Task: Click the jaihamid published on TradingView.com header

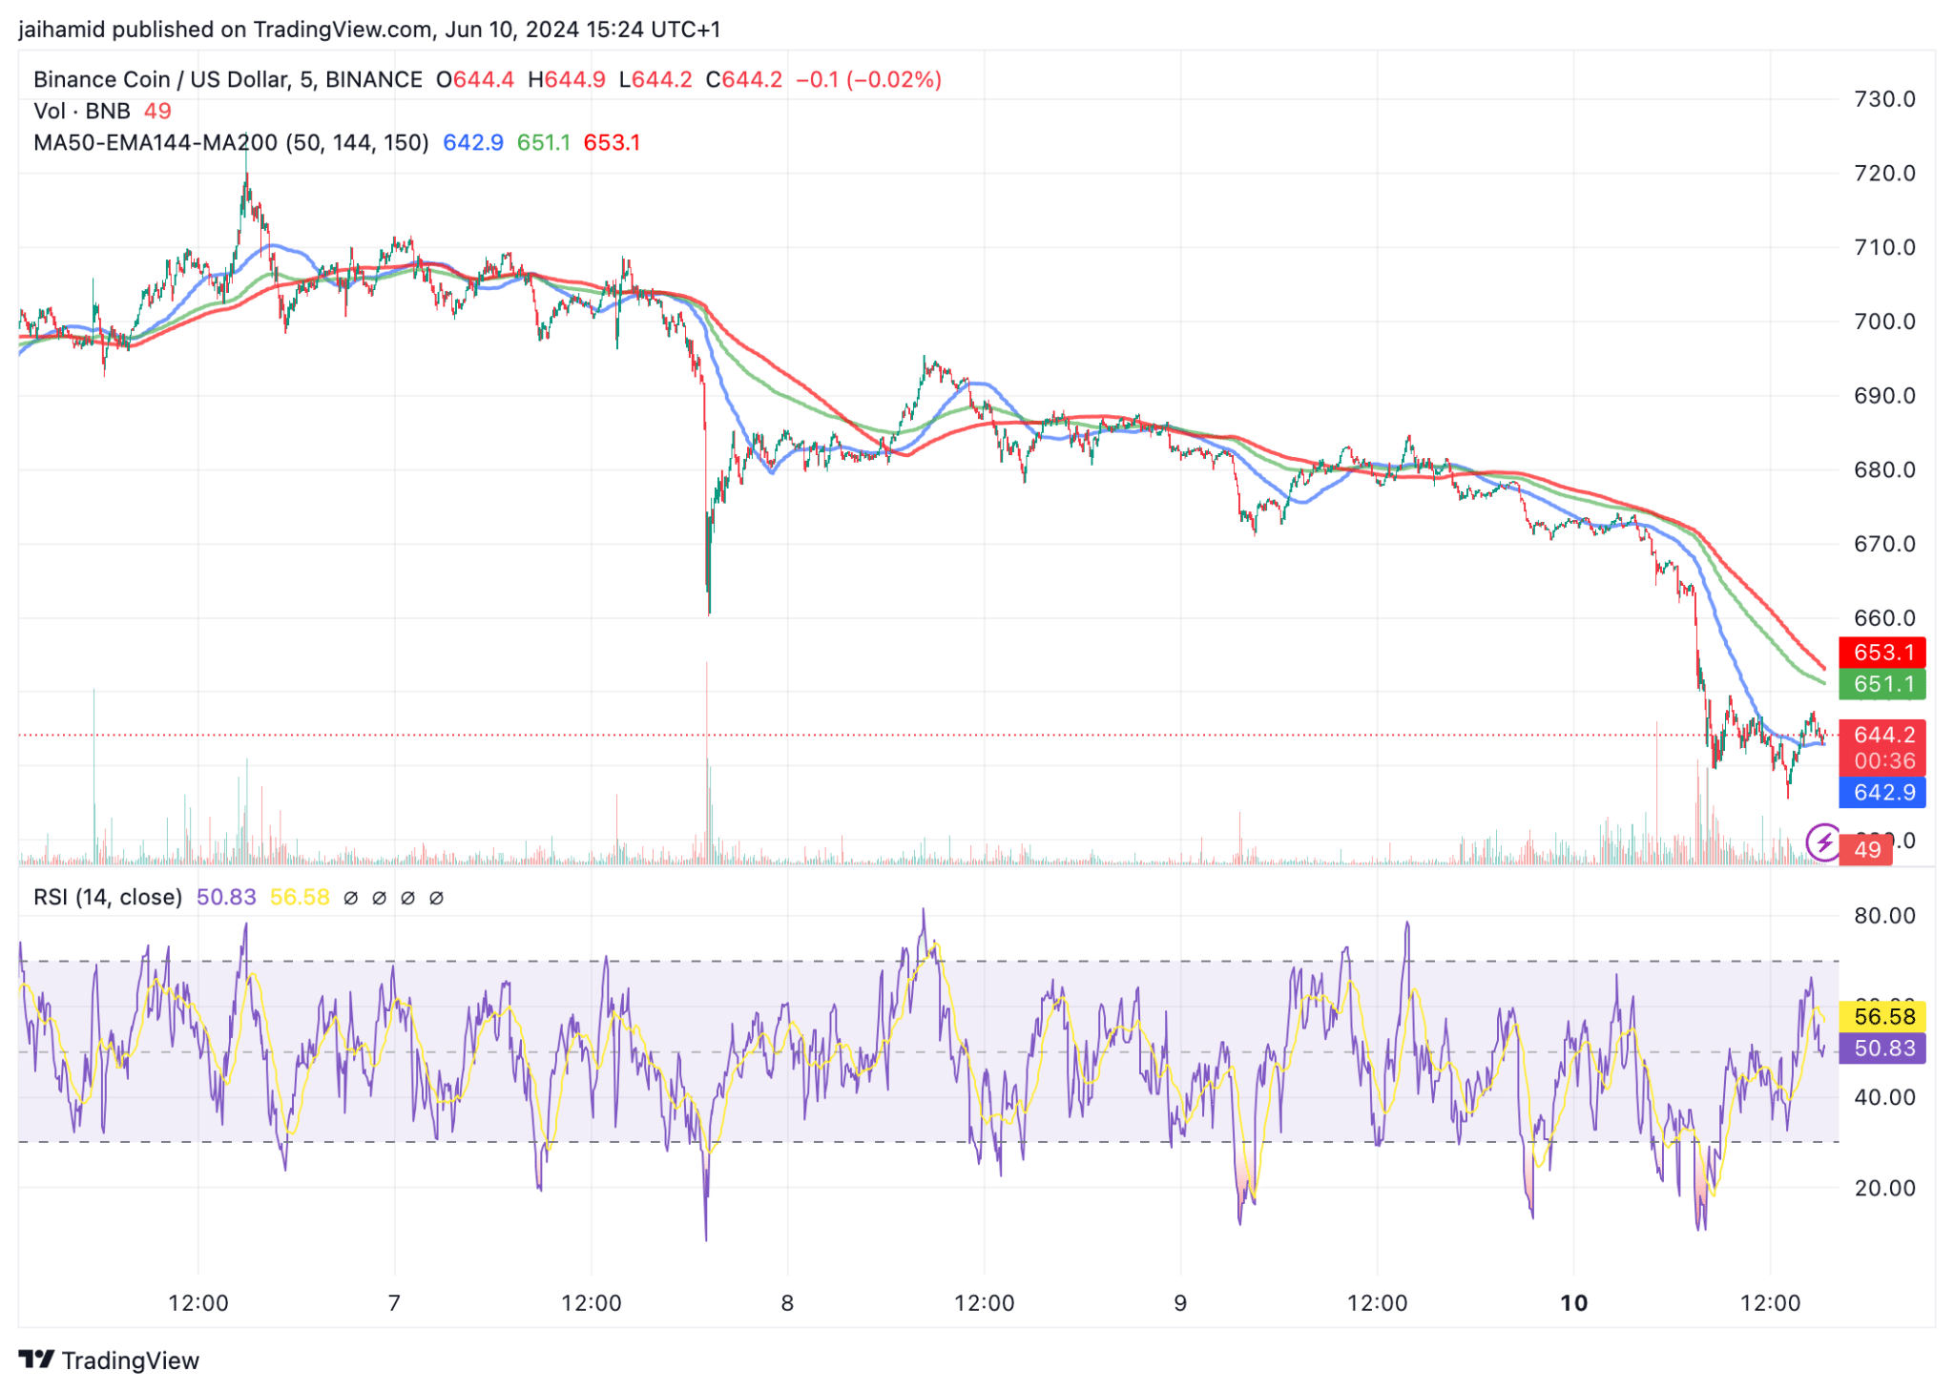Action: [x=369, y=30]
